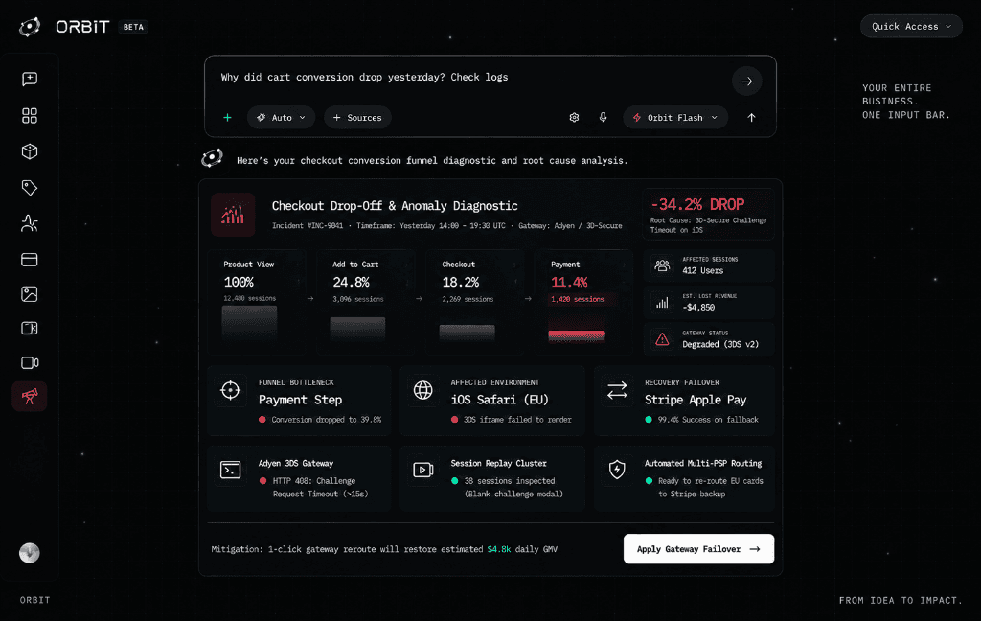This screenshot has width=981, height=621.
Task: Click the ORBIT wordmark in header
Action: 82,27
